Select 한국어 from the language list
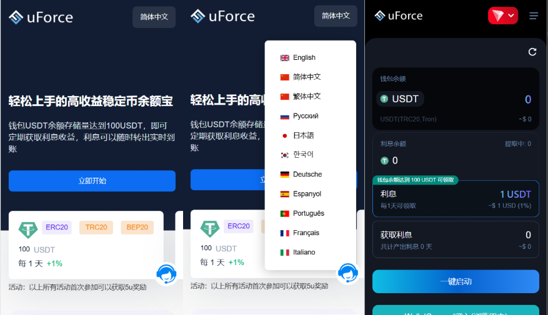 [311, 155]
